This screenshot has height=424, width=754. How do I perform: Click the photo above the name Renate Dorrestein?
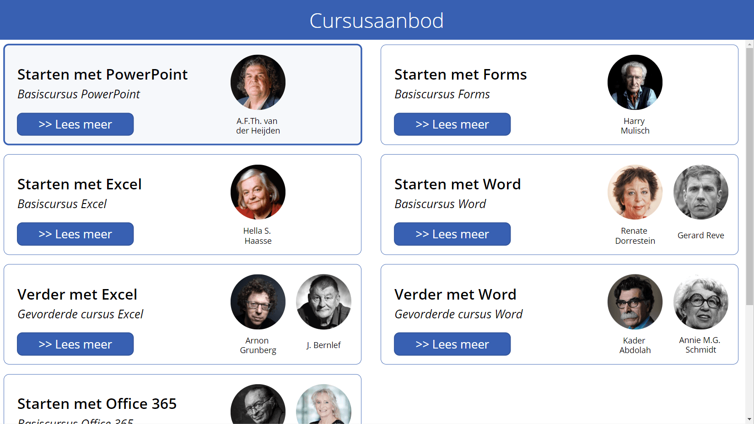pyautogui.click(x=635, y=192)
